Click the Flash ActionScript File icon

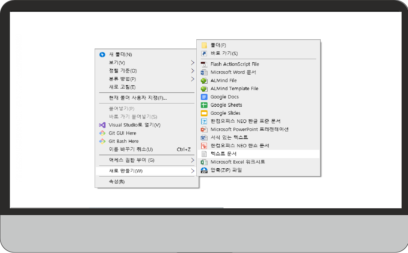(x=204, y=64)
